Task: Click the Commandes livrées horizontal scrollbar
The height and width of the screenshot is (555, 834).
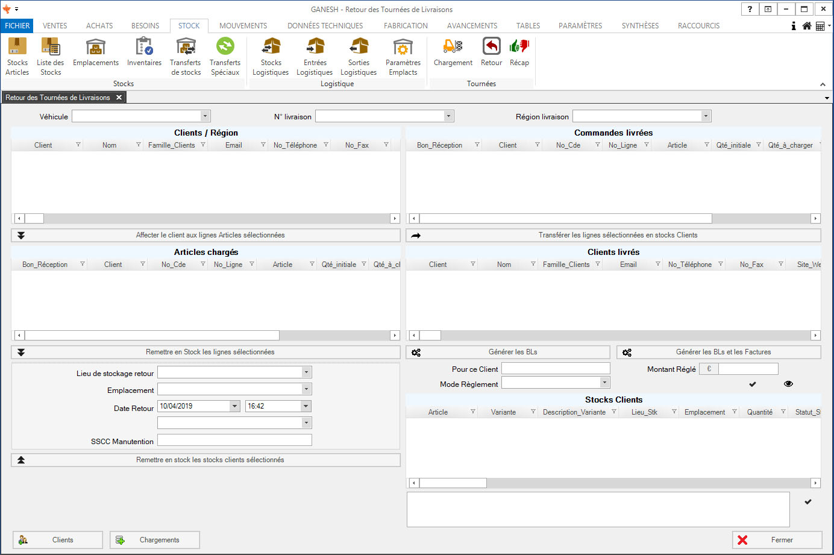Action: pos(565,219)
